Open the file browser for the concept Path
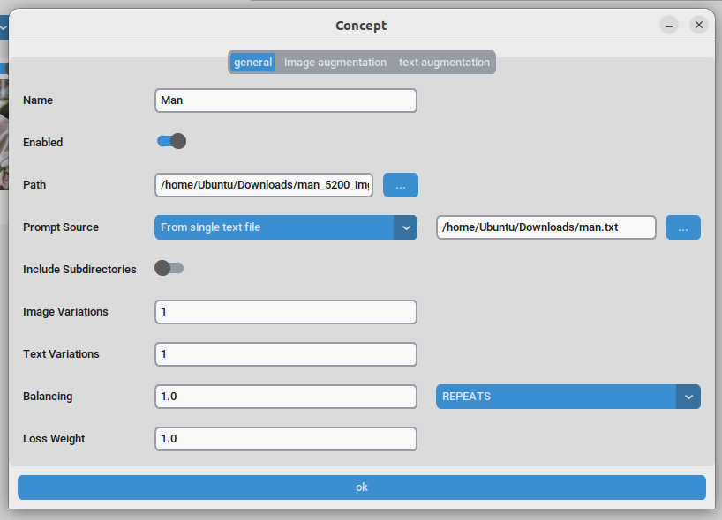 (401, 185)
